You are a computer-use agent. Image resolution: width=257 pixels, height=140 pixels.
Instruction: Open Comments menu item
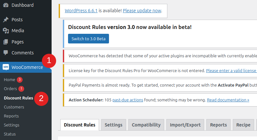tap(23, 53)
